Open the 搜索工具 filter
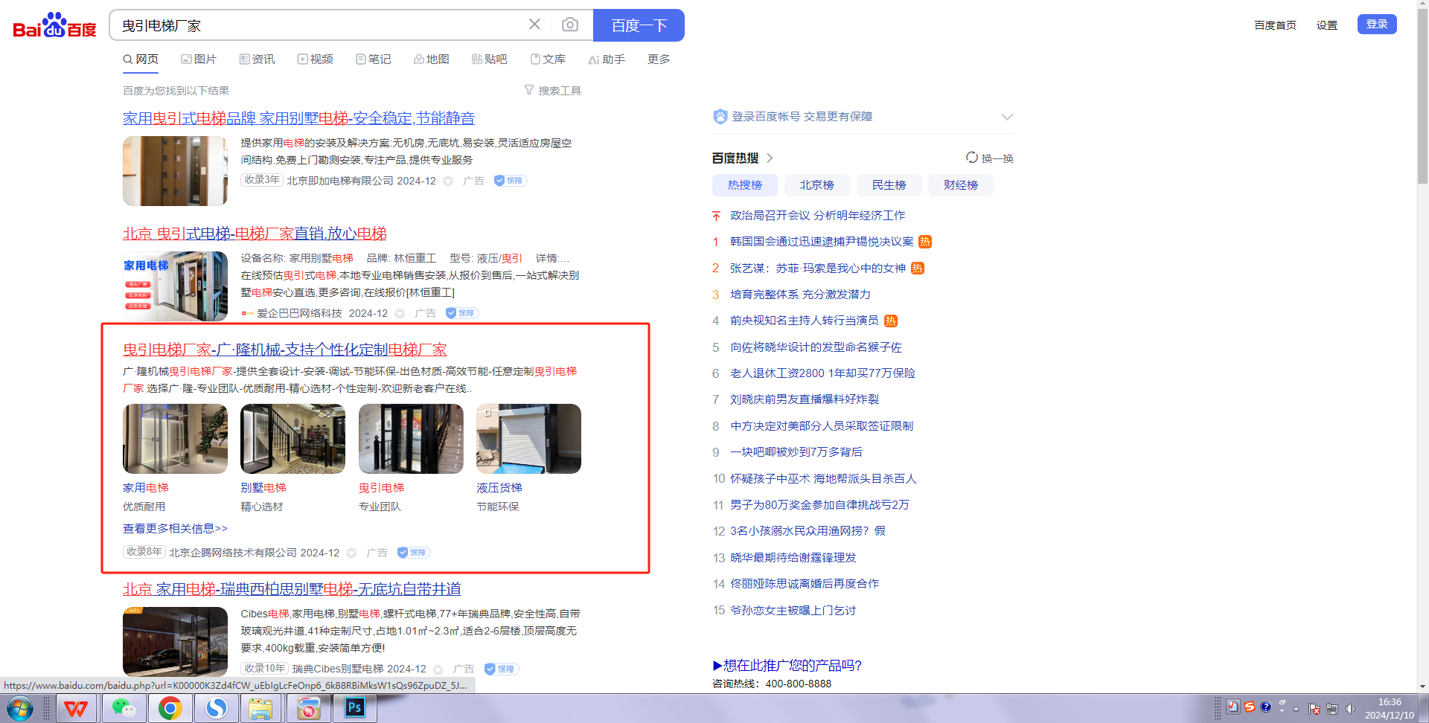 (x=553, y=90)
